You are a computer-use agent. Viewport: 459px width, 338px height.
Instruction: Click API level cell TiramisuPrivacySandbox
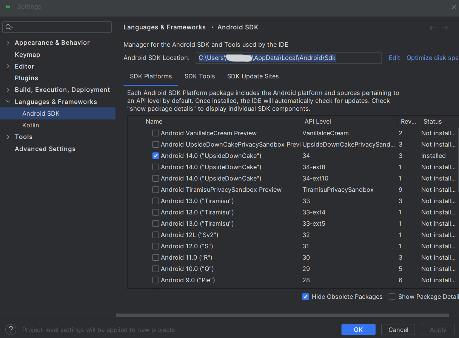(x=338, y=190)
